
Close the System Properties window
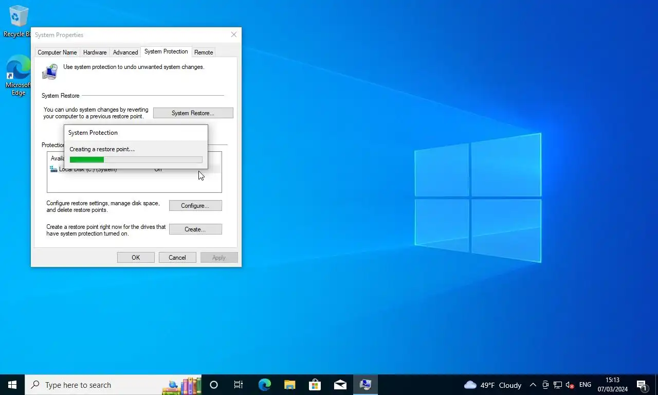pyautogui.click(x=234, y=35)
